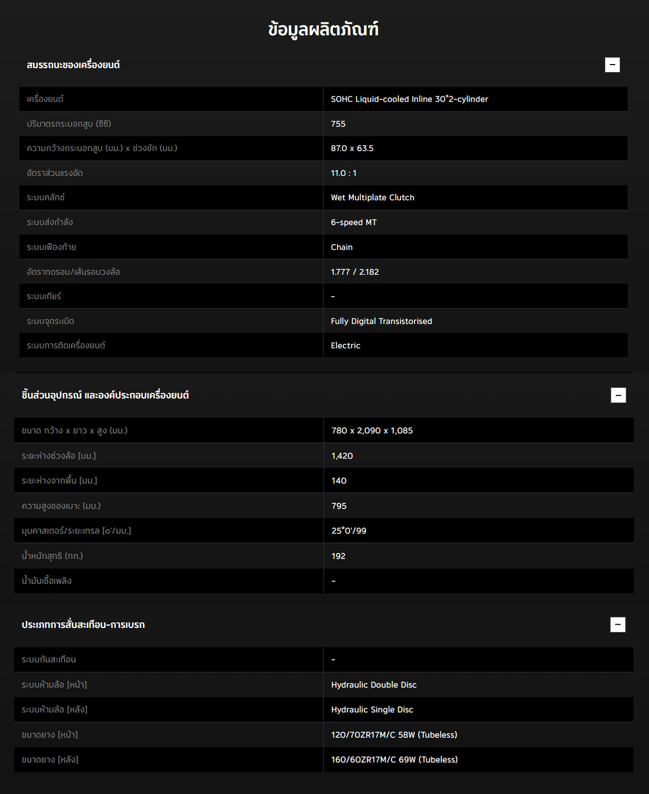This screenshot has height=794, width=649.
Task: Click the สมรรถนะของเครื่องยนต์ section heading
Action: (73, 65)
